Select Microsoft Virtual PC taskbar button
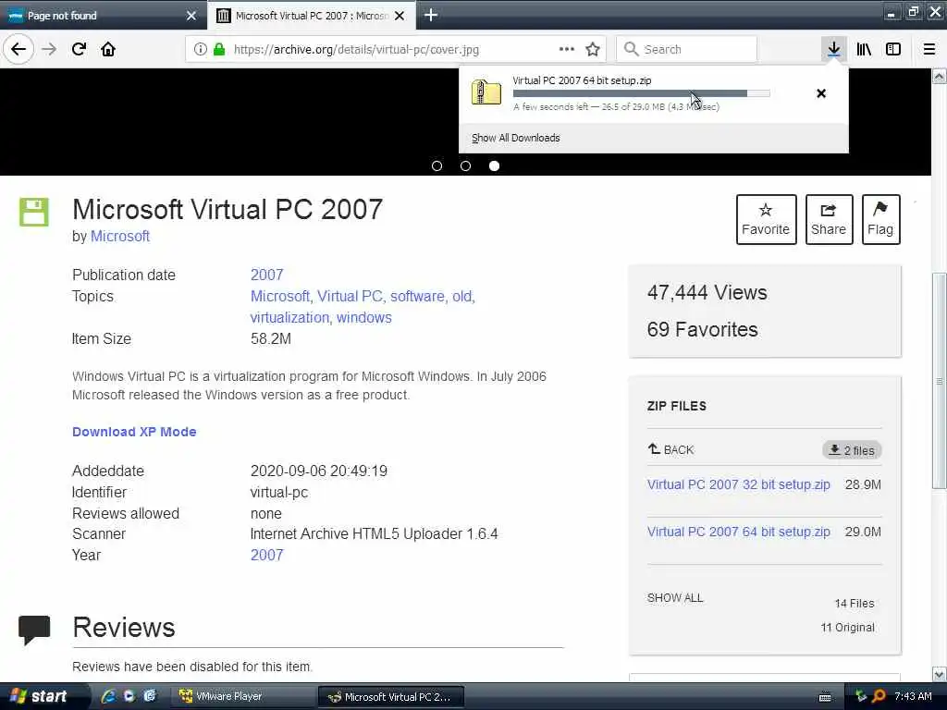 pyautogui.click(x=391, y=697)
